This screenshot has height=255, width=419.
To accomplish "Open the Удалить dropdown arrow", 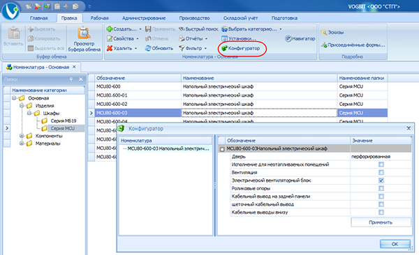I will pyautogui.click(x=135, y=48).
